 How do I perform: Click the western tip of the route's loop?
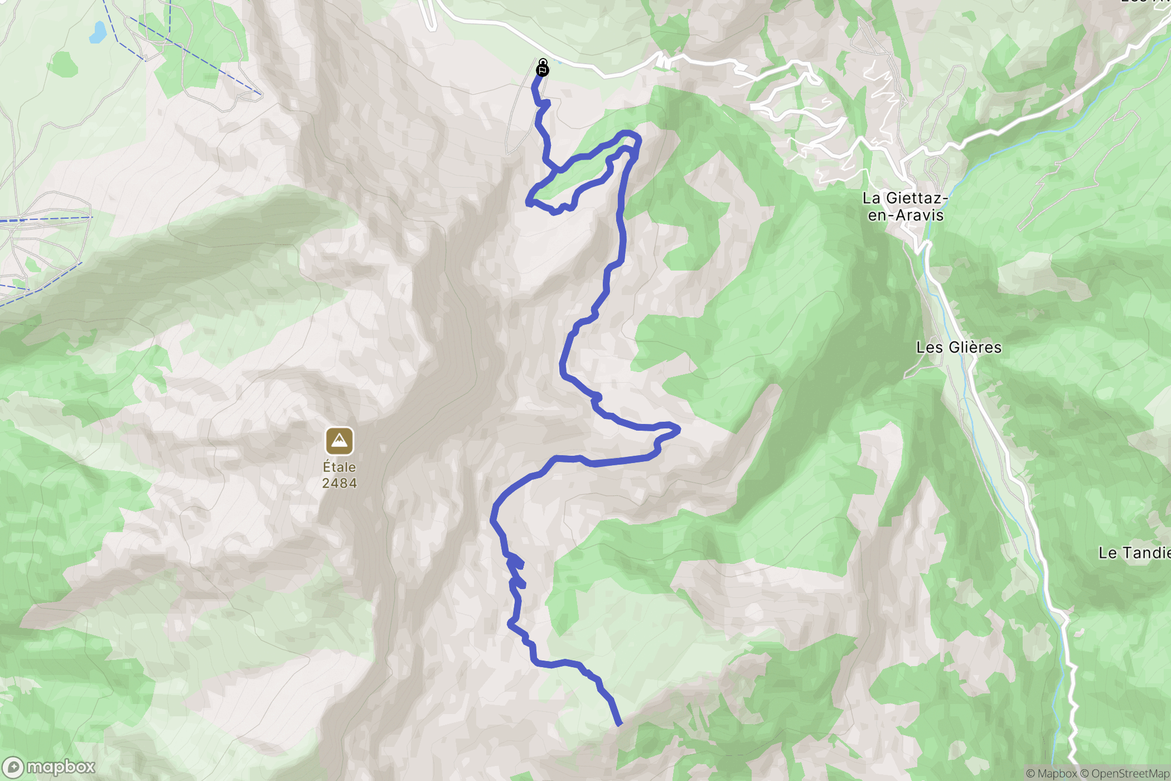[x=530, y=201]
